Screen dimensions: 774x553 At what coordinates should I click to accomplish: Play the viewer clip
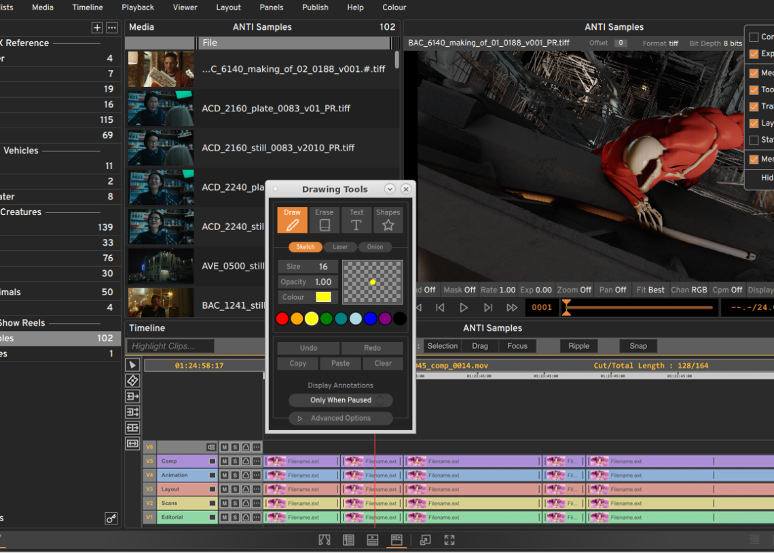tap(464, 307)
